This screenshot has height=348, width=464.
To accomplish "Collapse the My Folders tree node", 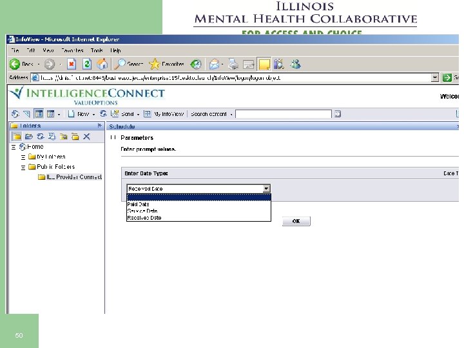I will point(23,157).
